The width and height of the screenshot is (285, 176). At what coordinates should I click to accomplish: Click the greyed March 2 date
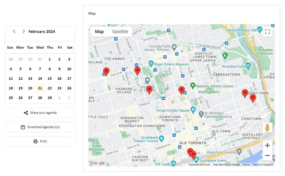pyautogui.click(x=69, y=98)
